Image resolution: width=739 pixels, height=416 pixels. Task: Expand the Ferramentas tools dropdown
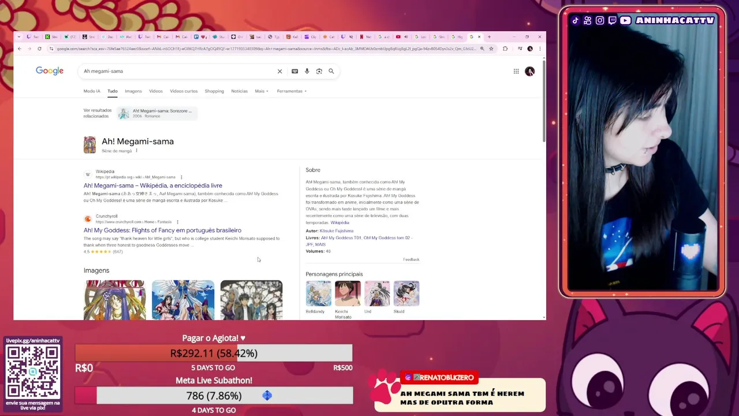click(x=292, y=91)
